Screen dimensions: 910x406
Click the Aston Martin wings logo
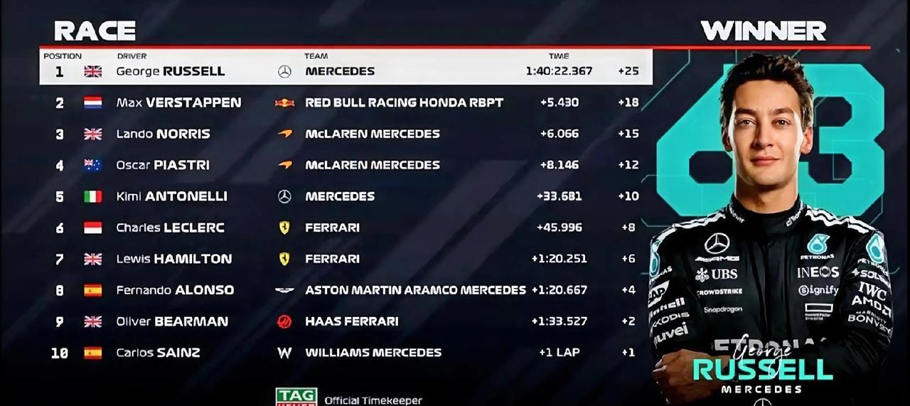coord(284,290)
